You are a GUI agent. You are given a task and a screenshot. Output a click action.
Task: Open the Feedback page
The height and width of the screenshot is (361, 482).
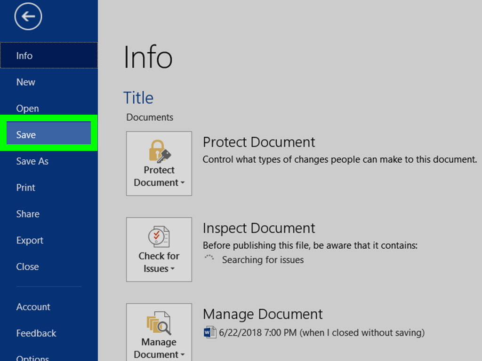49,333
